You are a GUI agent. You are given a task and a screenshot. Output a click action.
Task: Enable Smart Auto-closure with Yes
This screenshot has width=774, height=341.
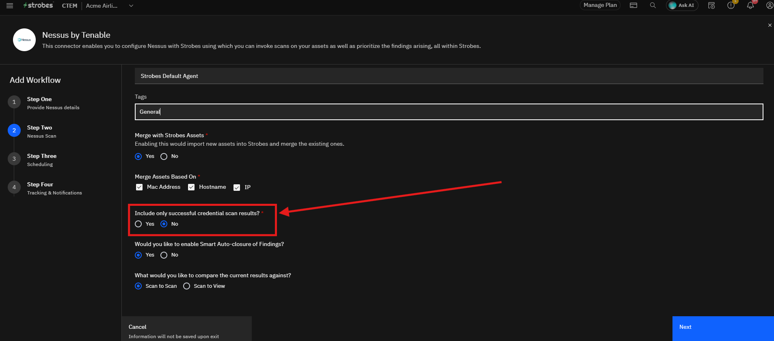point(138,255)
